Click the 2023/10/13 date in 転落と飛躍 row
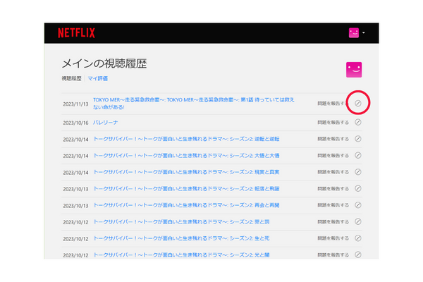Screen dimensions: 423x282 pyautogui.click(x=76, y=189)
